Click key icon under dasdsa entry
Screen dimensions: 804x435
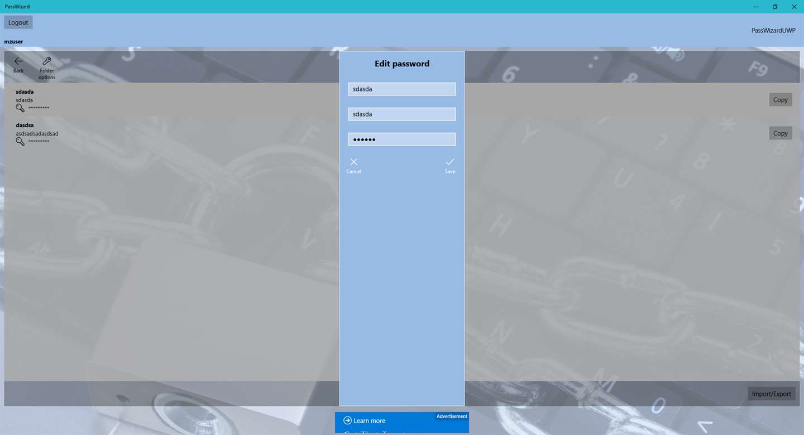pyautogui.click(x=20, y=142)
